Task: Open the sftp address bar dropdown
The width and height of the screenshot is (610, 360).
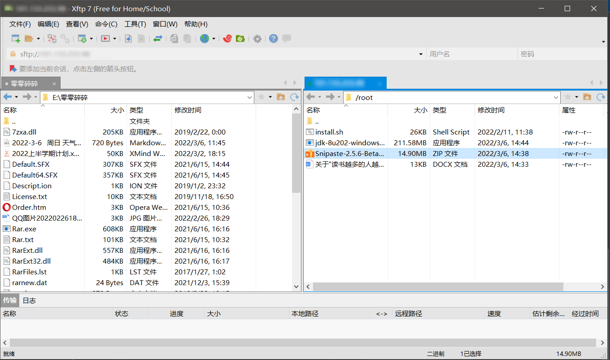Action: tap(420, 54)
